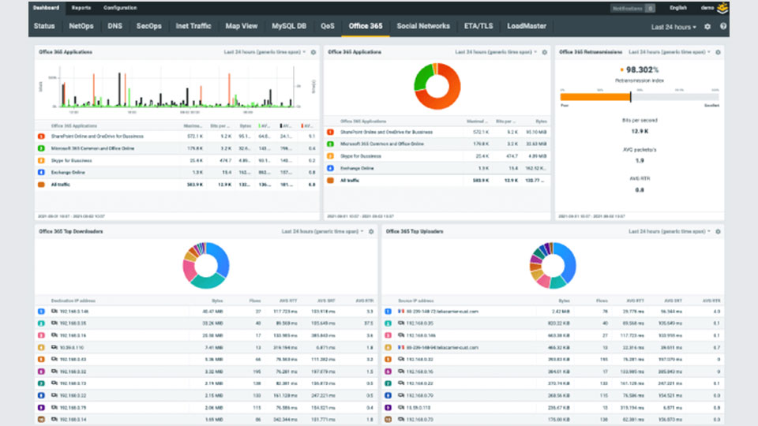Toggle SharePoint Online series badge in chart panel table
This screenshot has width=758, height=426.
(42, 136)
